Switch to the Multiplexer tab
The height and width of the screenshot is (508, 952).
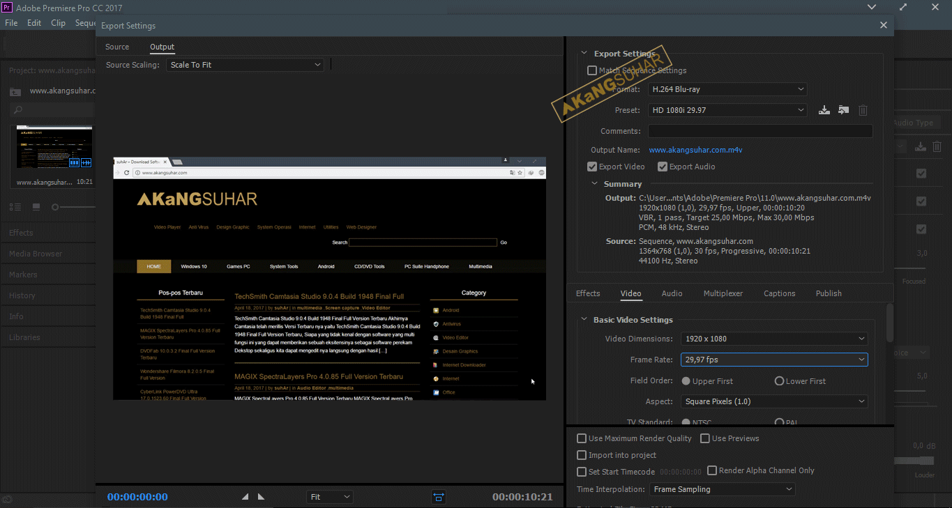pos(723,293)
